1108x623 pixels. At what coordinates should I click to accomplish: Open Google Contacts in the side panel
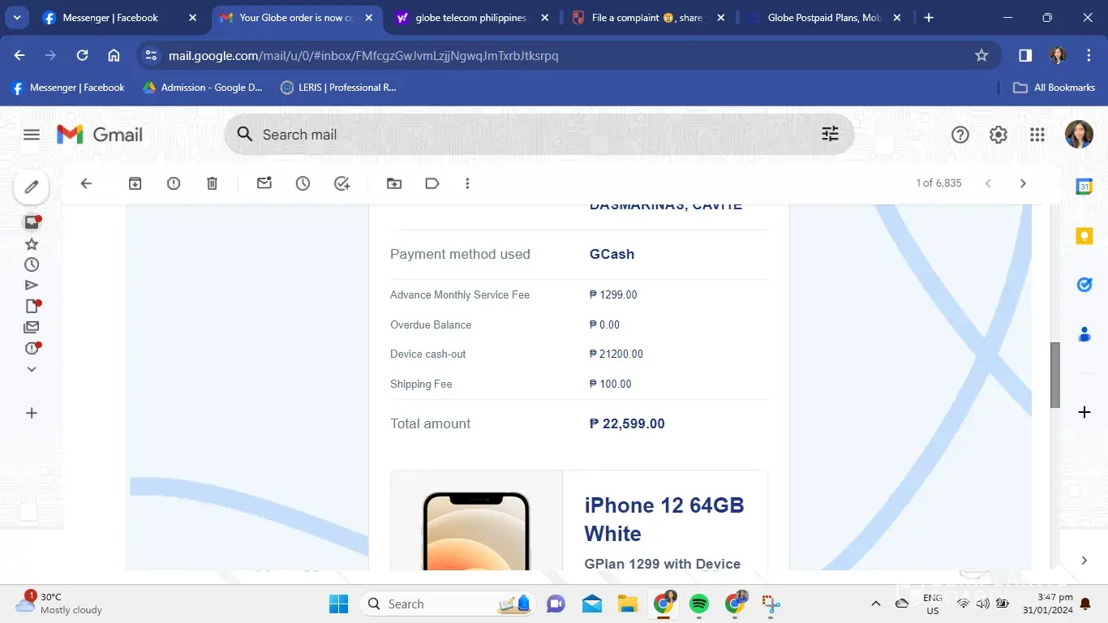click(x=1084, y=333)
